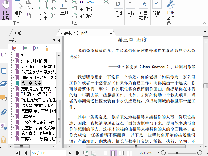Close the 销售技巧②.pdf tab
Viewport: 208px width, 156px height.
click(x=111, y=33)
